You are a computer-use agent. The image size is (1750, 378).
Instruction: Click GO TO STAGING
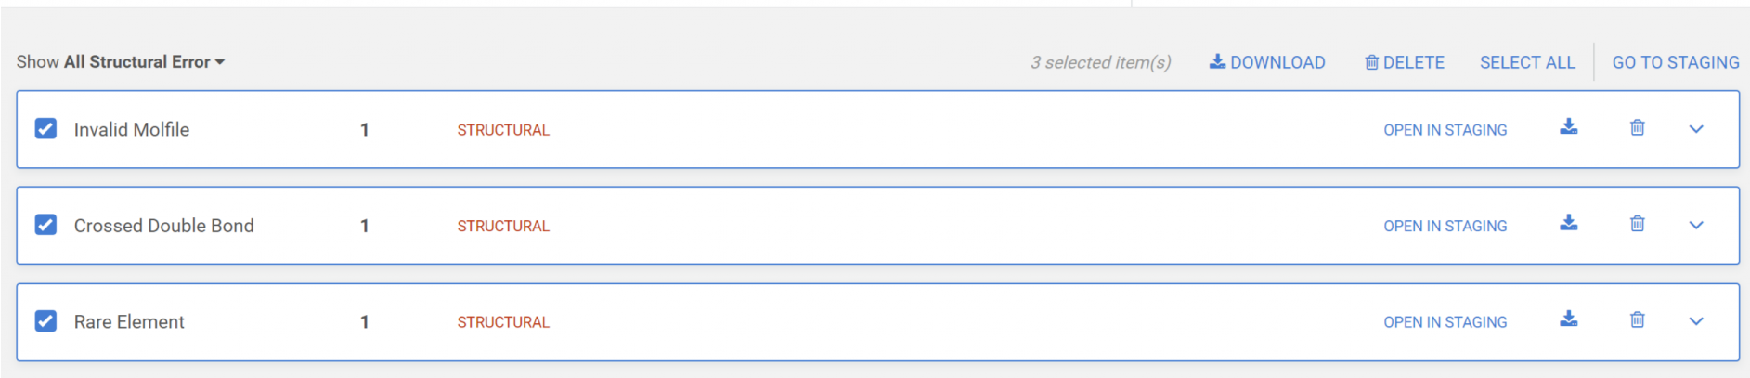(1675, 62)
